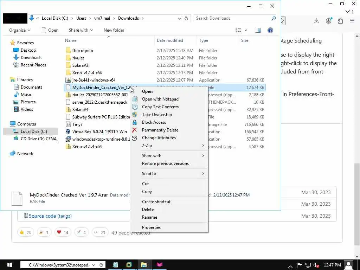Viewport: 360px width, 270px height.
Task: Select the Tiny7 disc image file
Action: [x=77, y=124]
